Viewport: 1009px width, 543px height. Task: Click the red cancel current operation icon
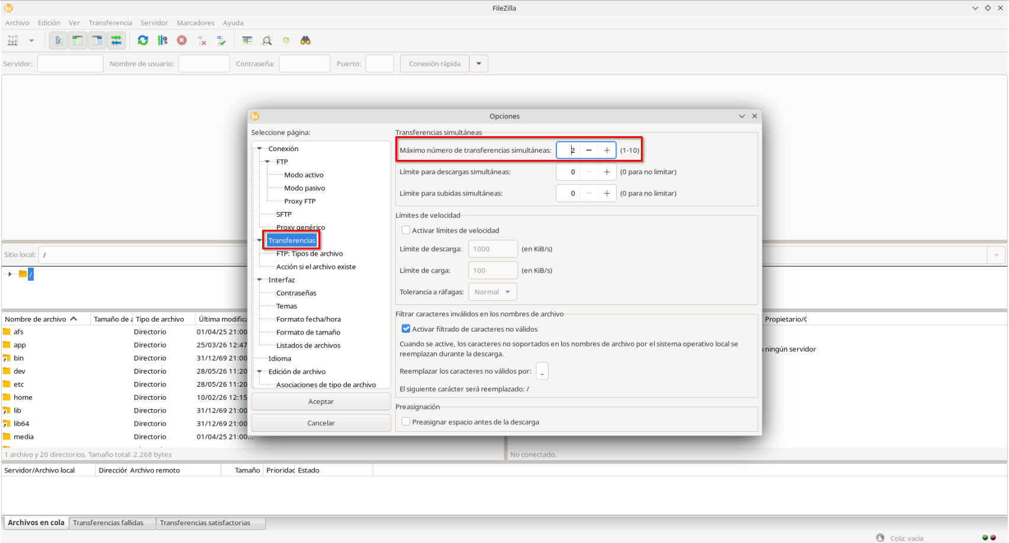click(182, 40)
